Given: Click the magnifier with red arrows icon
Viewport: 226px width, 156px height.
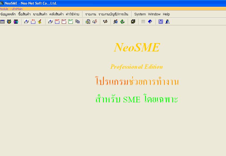Looking at the screenshot, I should 95,22.
